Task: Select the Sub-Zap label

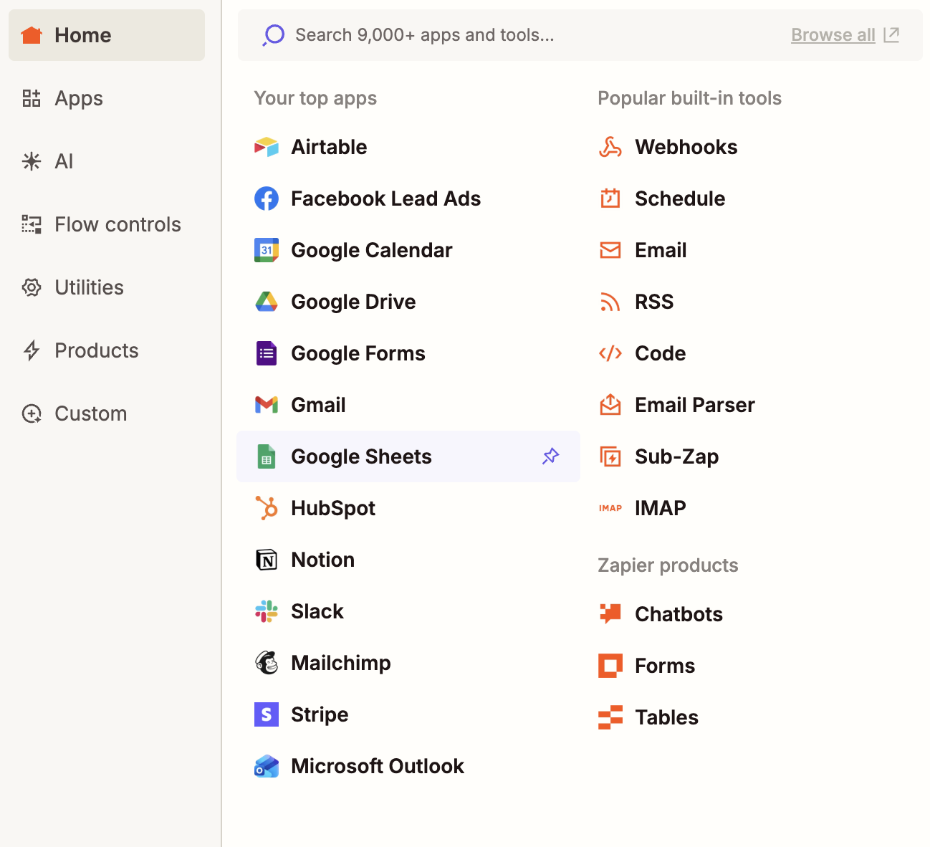Action: (676, 456)
